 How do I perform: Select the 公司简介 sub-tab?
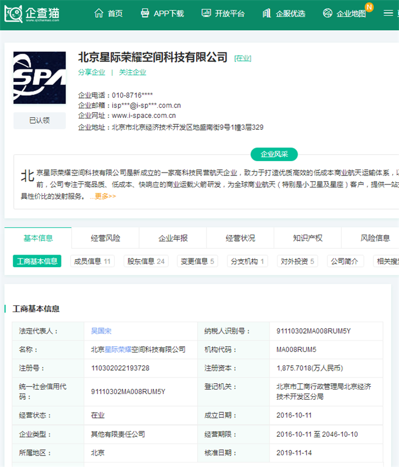[345, 261]
